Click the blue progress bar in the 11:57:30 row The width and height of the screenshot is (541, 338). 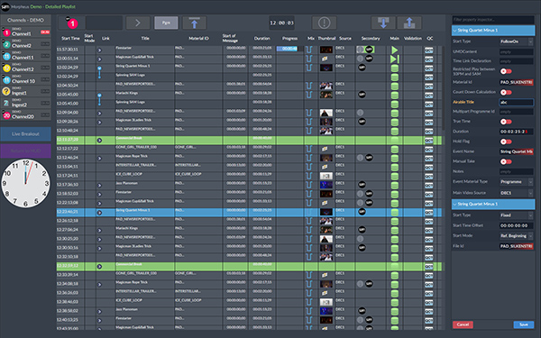click(x=287, y=49)
